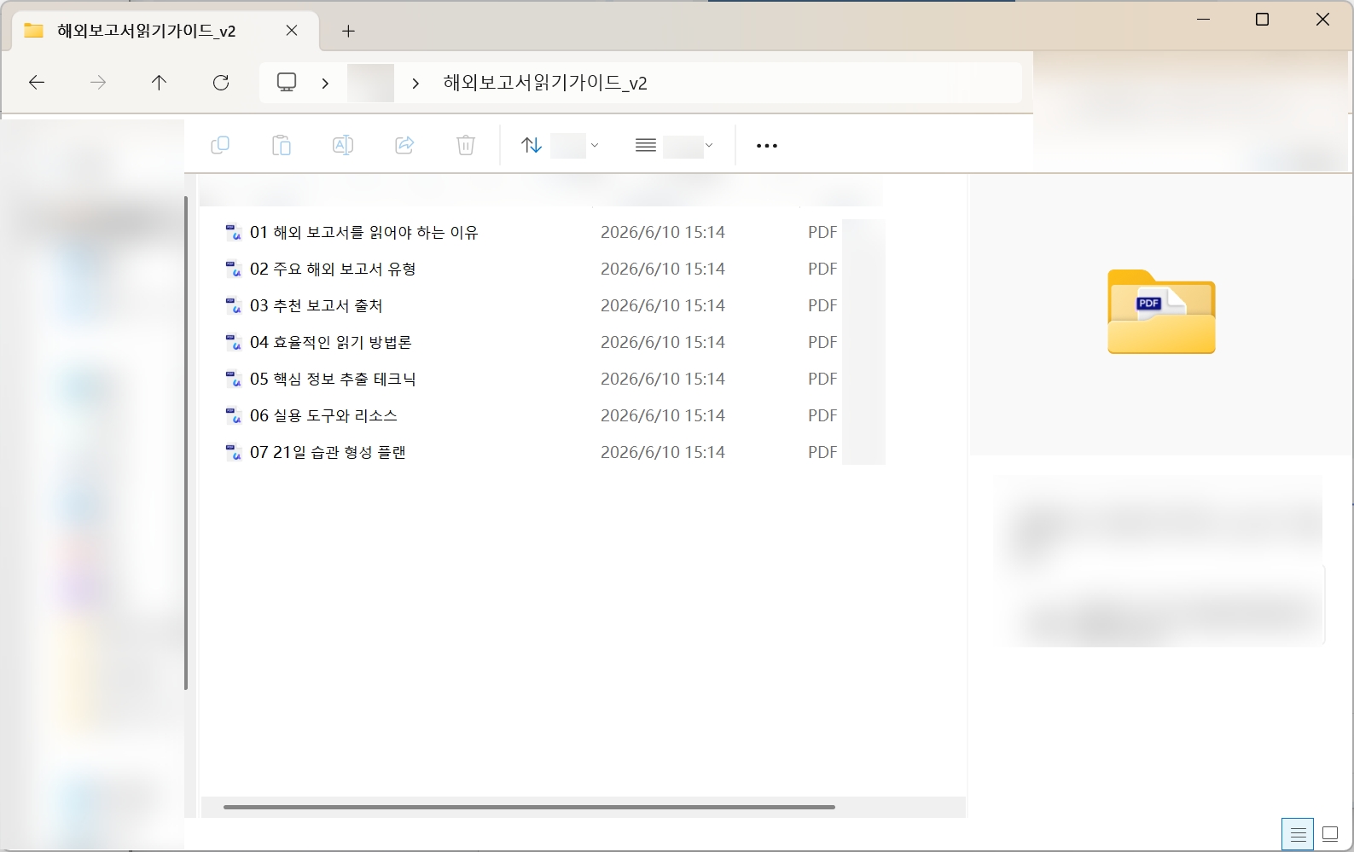Open the Sort options arrows icon
Viewport: 1354px width, 852px height.
[532, 145]
